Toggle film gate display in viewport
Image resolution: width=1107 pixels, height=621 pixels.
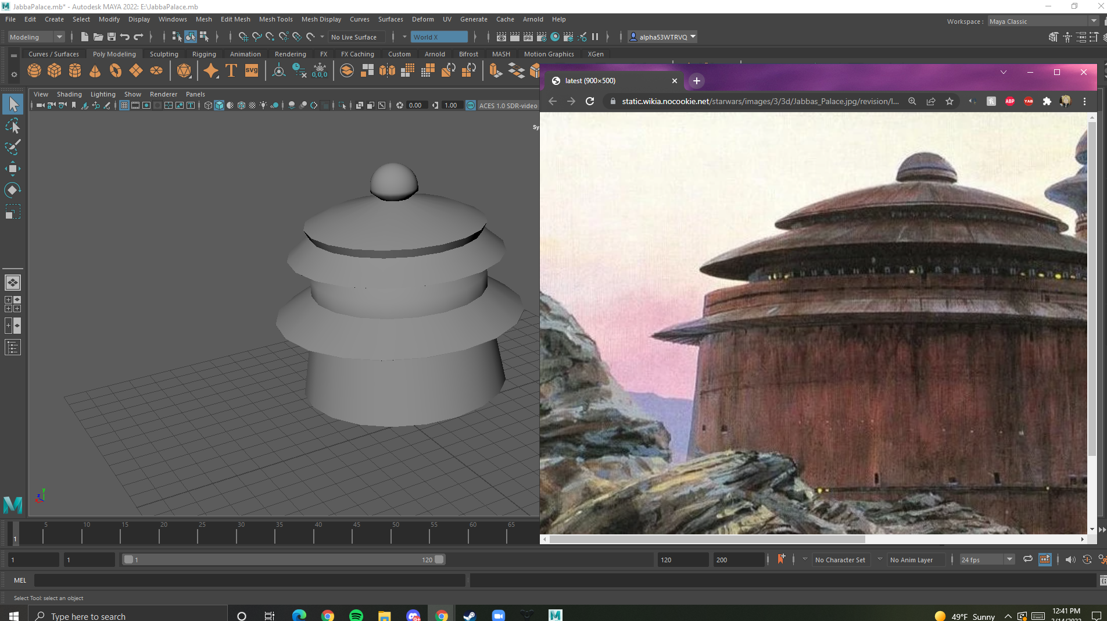[x=135, y=105]
